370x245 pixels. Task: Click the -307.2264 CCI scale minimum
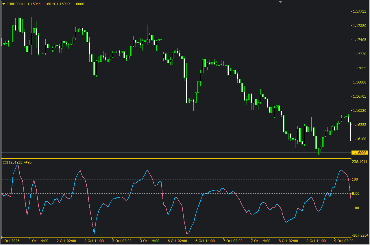(x=360, y=235)
